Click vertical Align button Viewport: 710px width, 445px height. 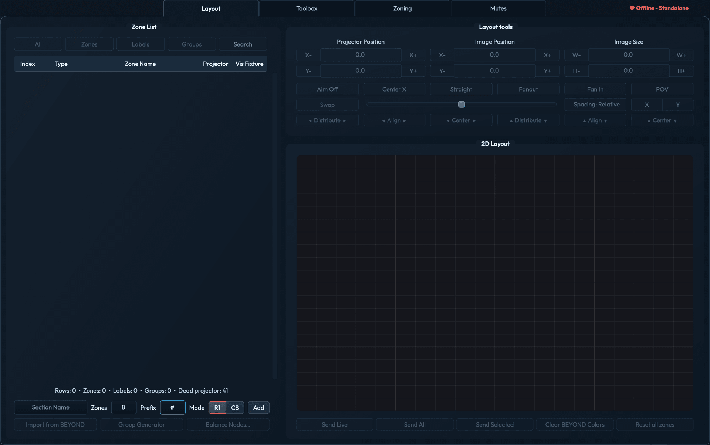click(x=595, y=120)
